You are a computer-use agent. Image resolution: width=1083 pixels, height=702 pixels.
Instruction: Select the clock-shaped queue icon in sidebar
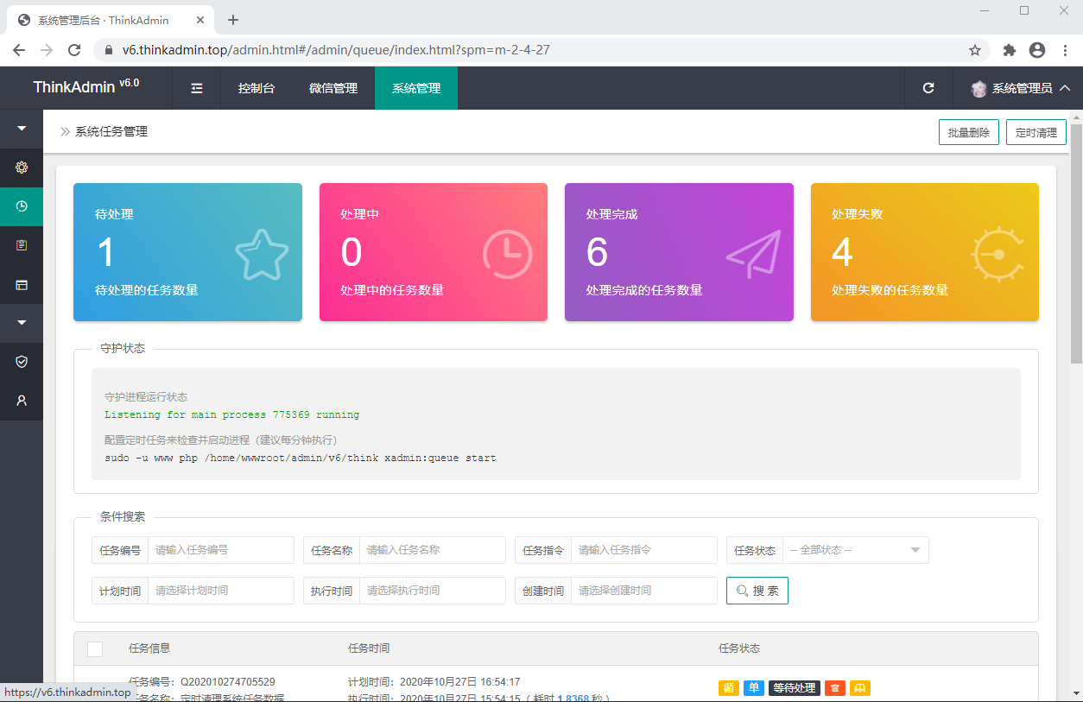21,206
